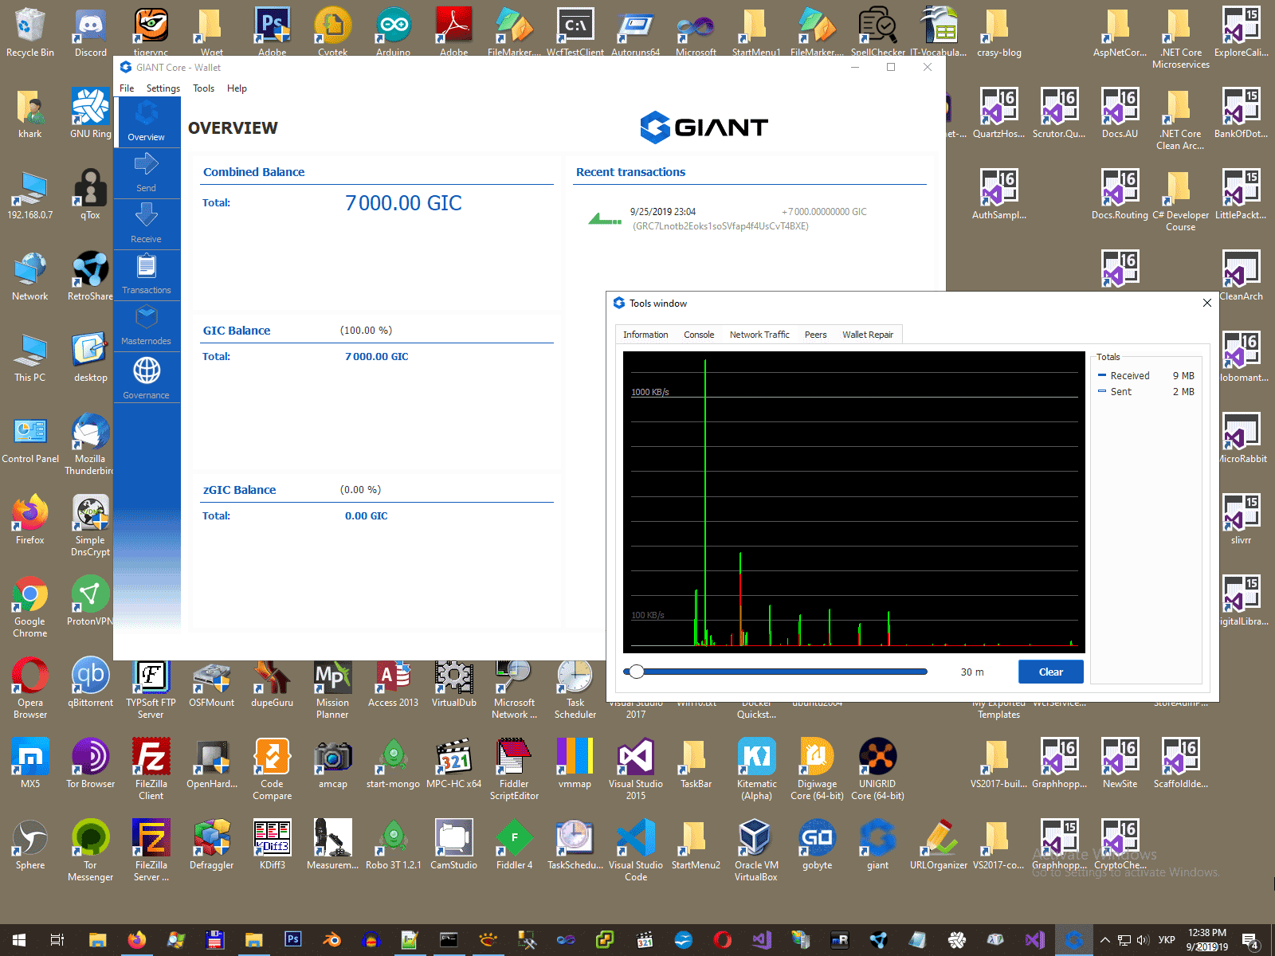Open the Governance page in wallet sidebar
Viewport: 1275px width, 956px height.
(147, 378)
